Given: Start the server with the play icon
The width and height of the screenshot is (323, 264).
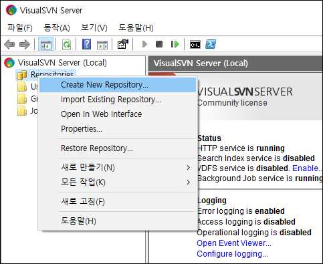Looking at the screenshot, I should [144, 44].
